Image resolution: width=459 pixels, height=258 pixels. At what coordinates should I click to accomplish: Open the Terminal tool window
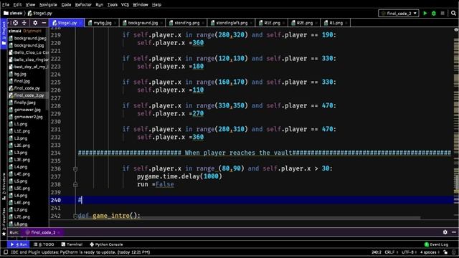point(72,244)
